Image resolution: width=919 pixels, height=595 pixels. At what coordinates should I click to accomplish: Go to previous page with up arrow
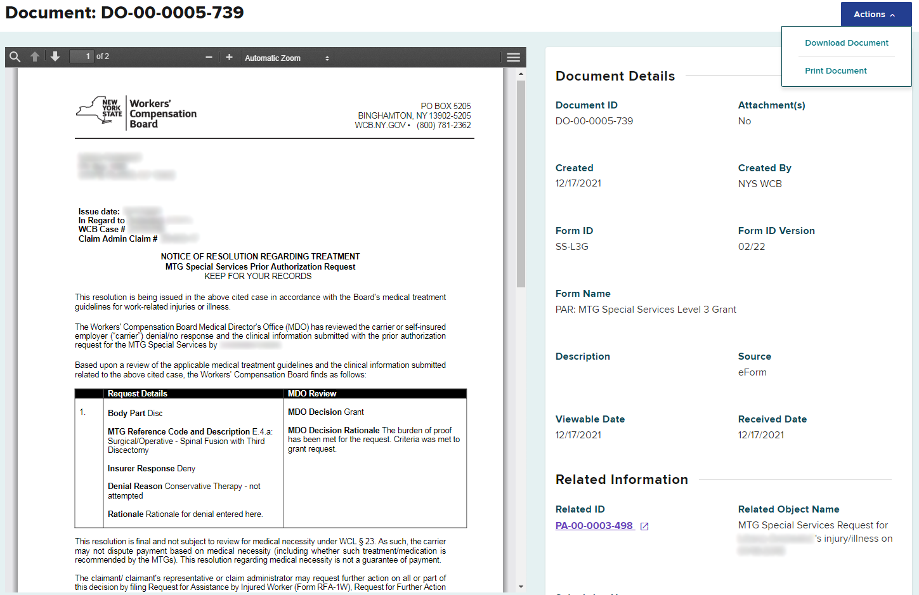coord(35,57)
